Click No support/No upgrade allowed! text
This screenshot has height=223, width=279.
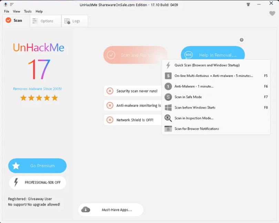coord(34,204)
